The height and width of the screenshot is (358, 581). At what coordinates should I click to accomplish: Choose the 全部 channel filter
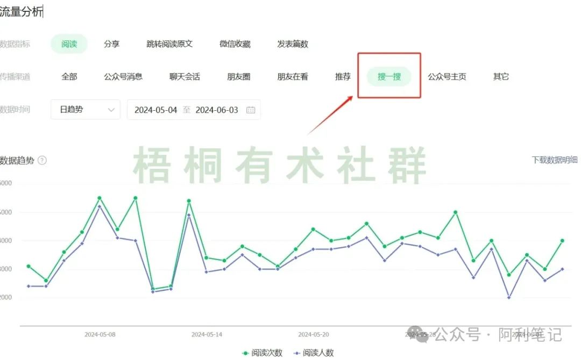[x=68, y=76]
